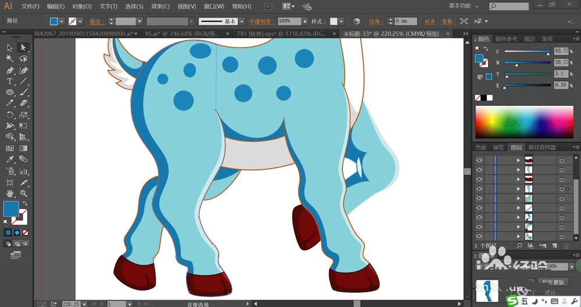Toggle visibility of the fifth layer row

(x=479, y=198)
